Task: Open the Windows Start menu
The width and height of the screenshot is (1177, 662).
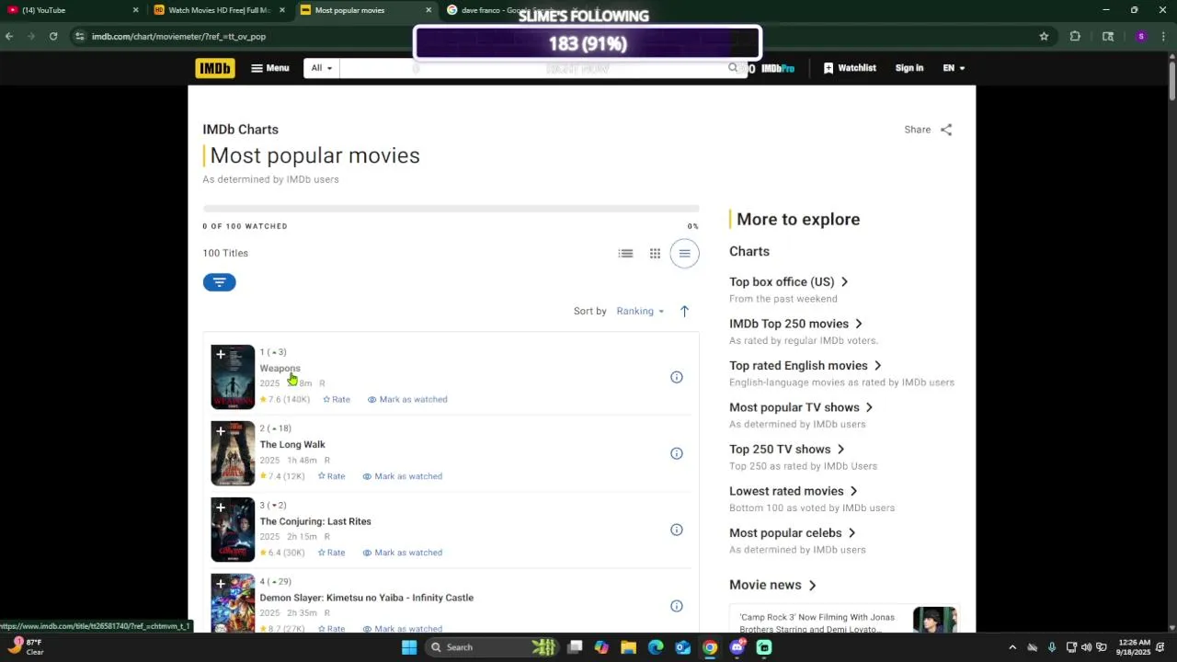Action: tap(409, 647)
